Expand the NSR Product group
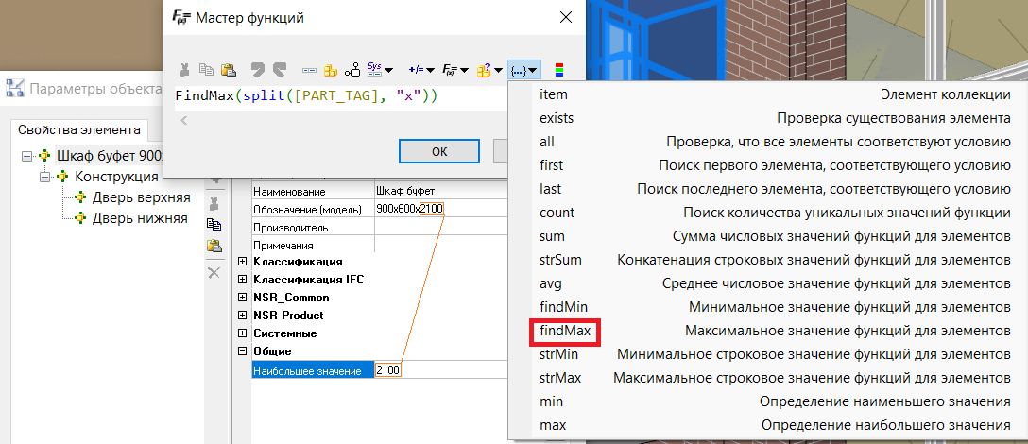 242,316
